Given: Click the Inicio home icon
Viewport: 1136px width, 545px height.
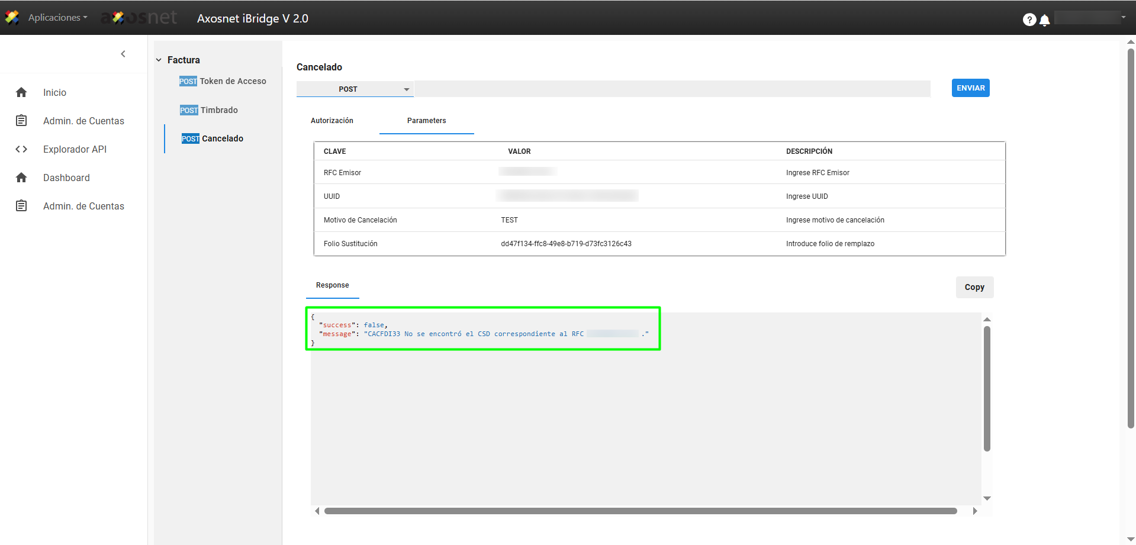Looking at the screenshot, I should 21,92.
